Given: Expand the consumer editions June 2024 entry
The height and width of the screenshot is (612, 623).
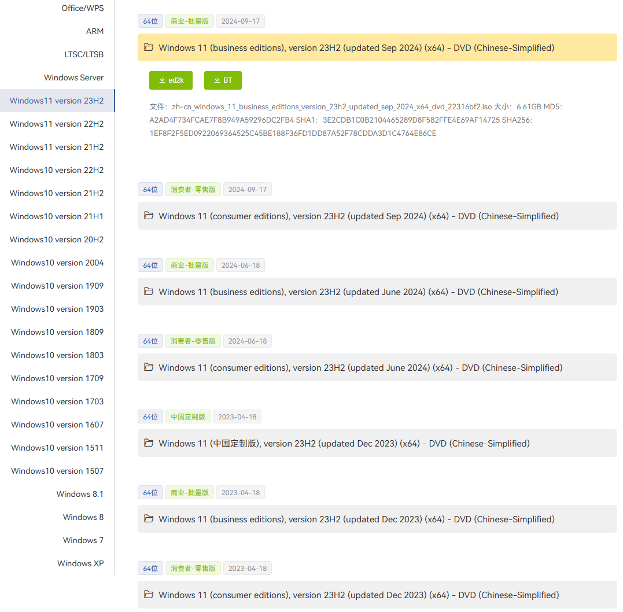Looking at the screenshot, I should [x=377, y=367].
